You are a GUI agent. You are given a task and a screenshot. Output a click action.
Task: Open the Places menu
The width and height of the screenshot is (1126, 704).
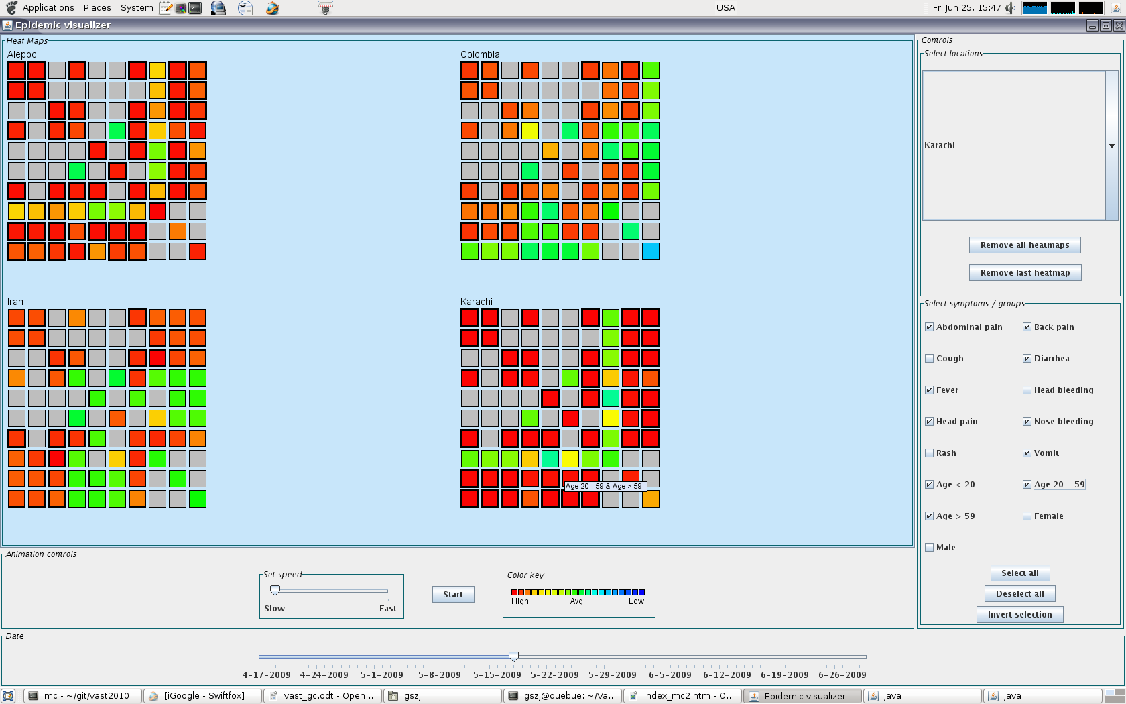97,8
